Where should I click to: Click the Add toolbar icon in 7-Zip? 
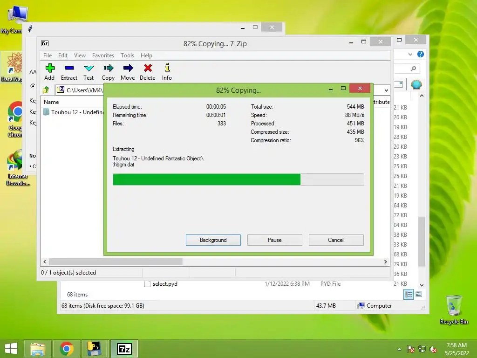pyautogui.click(x=49, y=72)
